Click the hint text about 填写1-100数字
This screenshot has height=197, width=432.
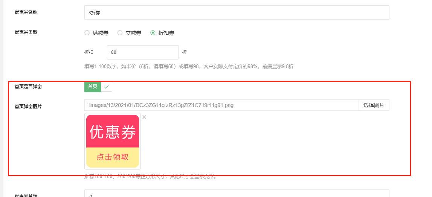pos(189,66)
